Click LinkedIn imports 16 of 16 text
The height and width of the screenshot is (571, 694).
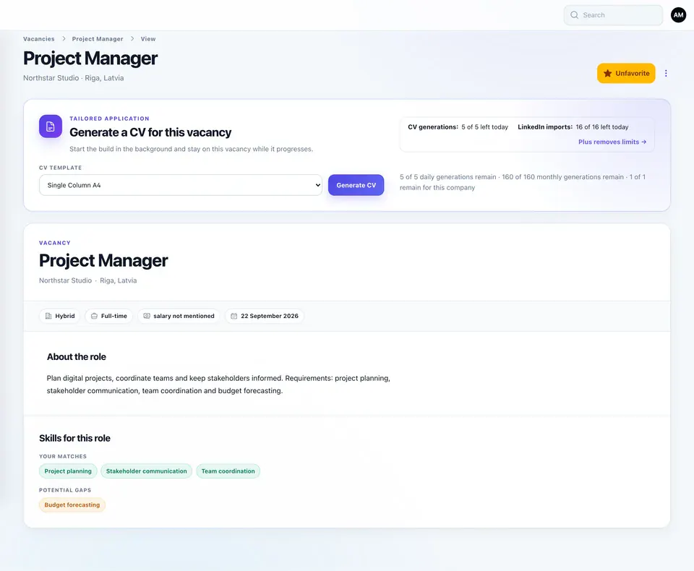point(573,127)
